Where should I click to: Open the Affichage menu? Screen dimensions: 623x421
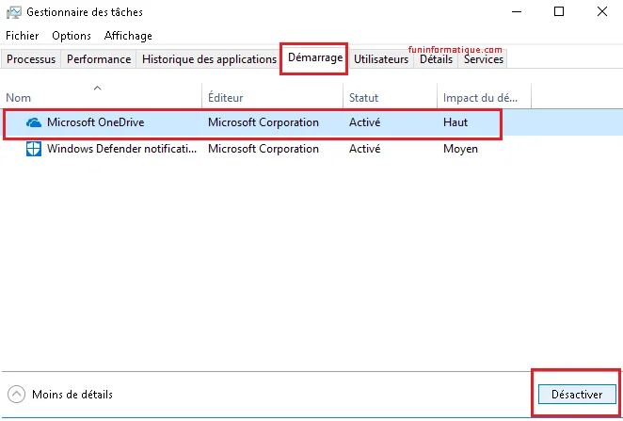128,36
